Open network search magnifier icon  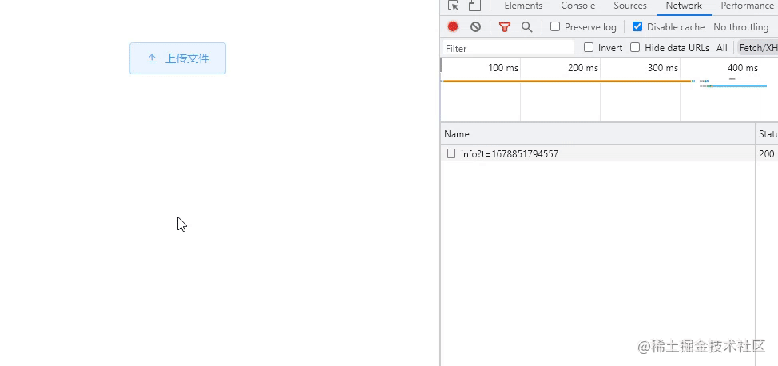click(527, 27)
